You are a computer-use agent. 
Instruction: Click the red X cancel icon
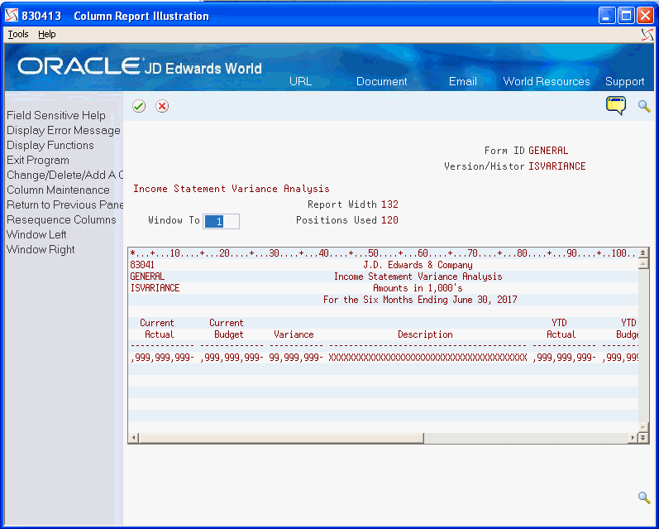(x=162, y=106)
